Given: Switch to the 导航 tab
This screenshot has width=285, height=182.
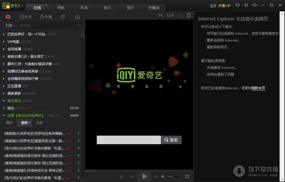Looking at the screenshot, I should pyautogui.click(x=61, y=8).
